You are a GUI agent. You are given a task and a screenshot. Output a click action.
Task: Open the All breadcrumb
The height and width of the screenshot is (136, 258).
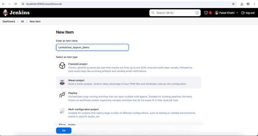pyautogui.click(x=22, y=21)
